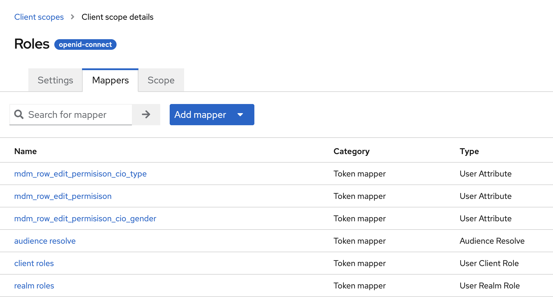Click the Name column header
This screenshot has height=297, width=553.
click(x=25, y=151)
